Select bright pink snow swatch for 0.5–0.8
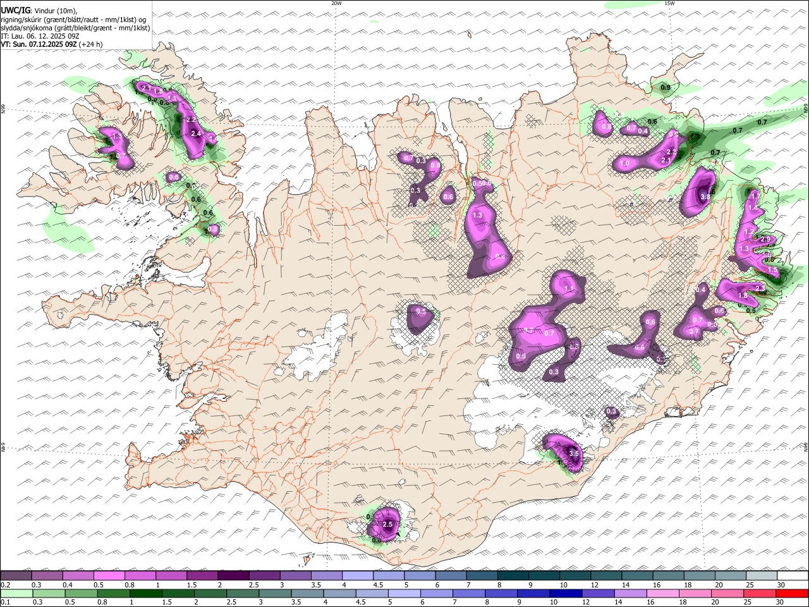Viewport: 809px width, 607px height. click(x=109, y=576)
